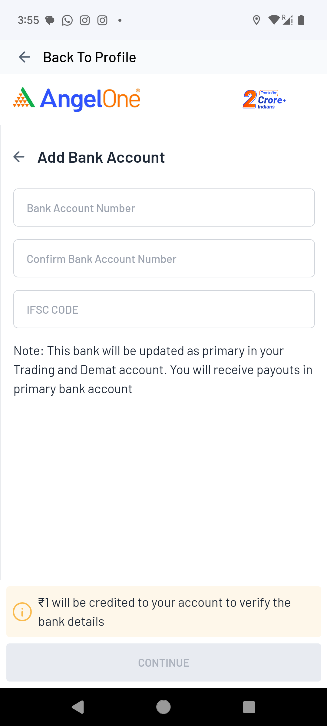Focus the Bank Account Number field
327x726 pixels.
pos(164,208)
